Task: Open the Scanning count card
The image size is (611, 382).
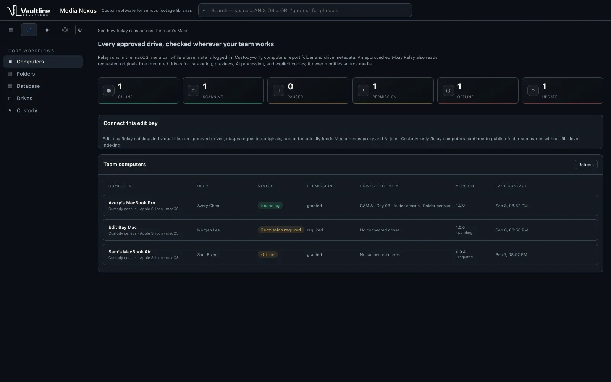Action: (x=223, y=91)
